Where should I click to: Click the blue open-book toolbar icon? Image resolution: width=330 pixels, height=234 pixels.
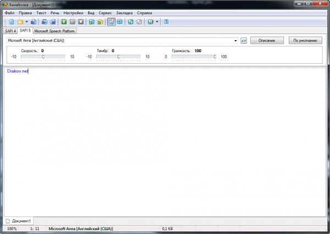tap(120, 22)
